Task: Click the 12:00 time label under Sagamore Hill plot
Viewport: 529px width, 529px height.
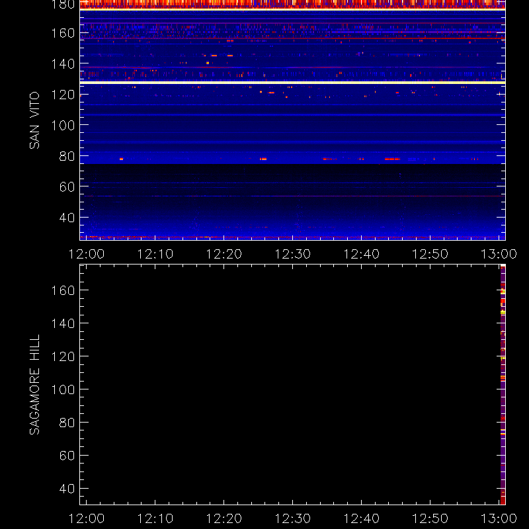Action: 87,518
